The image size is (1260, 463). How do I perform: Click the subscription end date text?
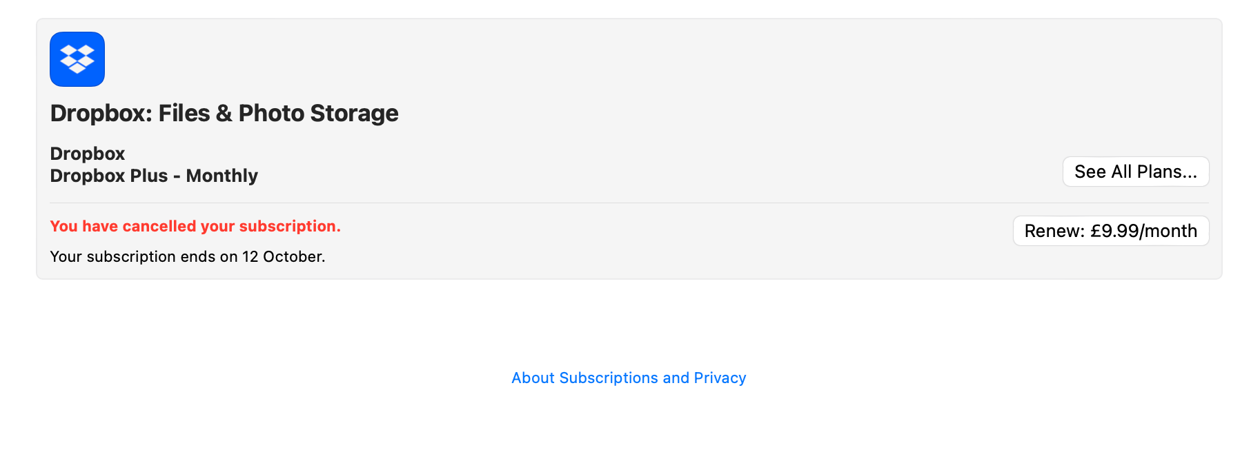point(187,256)
